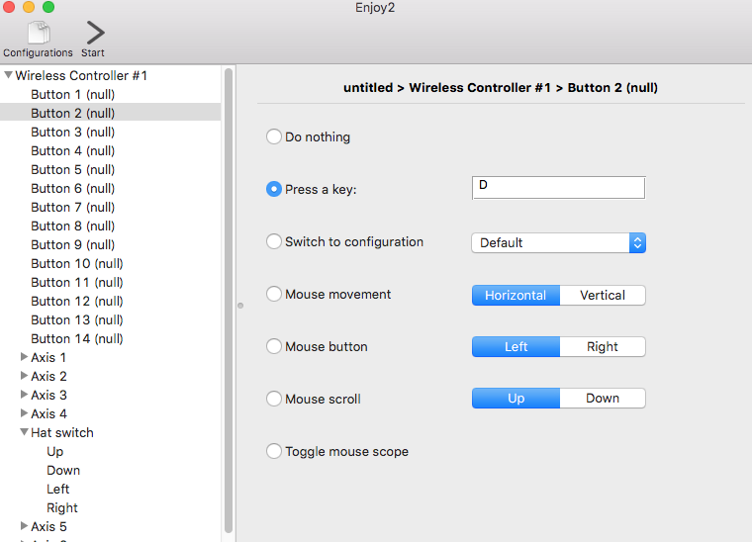Select the Do nothing radio button

(274, 136)
